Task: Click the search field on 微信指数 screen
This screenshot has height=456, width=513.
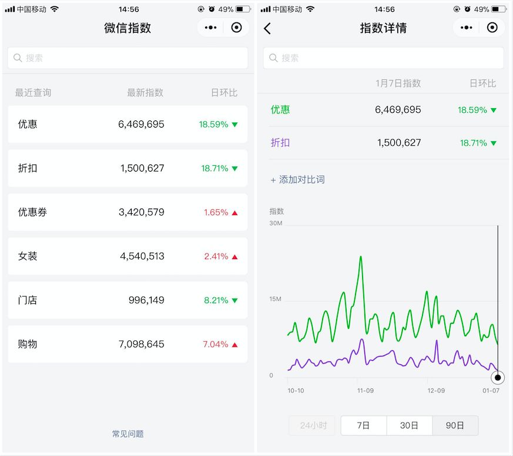Action: coord(128,58)
